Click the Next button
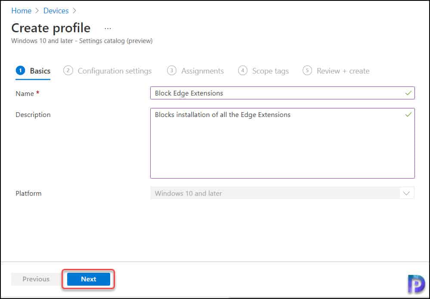 [x=88, y=279]
